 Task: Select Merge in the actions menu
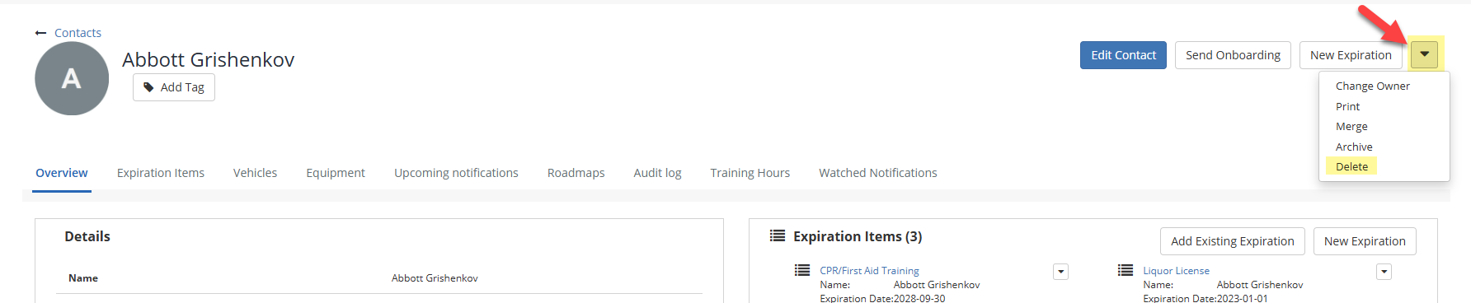click(x=1351, y=126)
